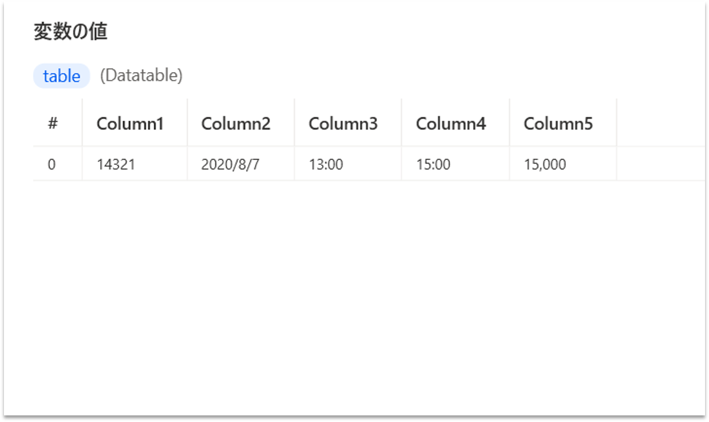Screen dimensions: 709x422
Task: Select the Column5 header
Action: click(558, 124)
